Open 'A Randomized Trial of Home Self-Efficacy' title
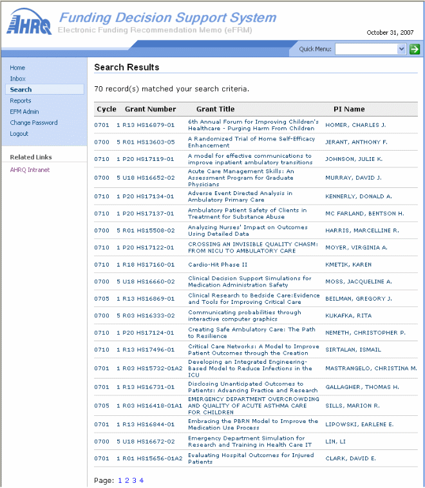Screen dimensions: 425x488 pos(251,142)
